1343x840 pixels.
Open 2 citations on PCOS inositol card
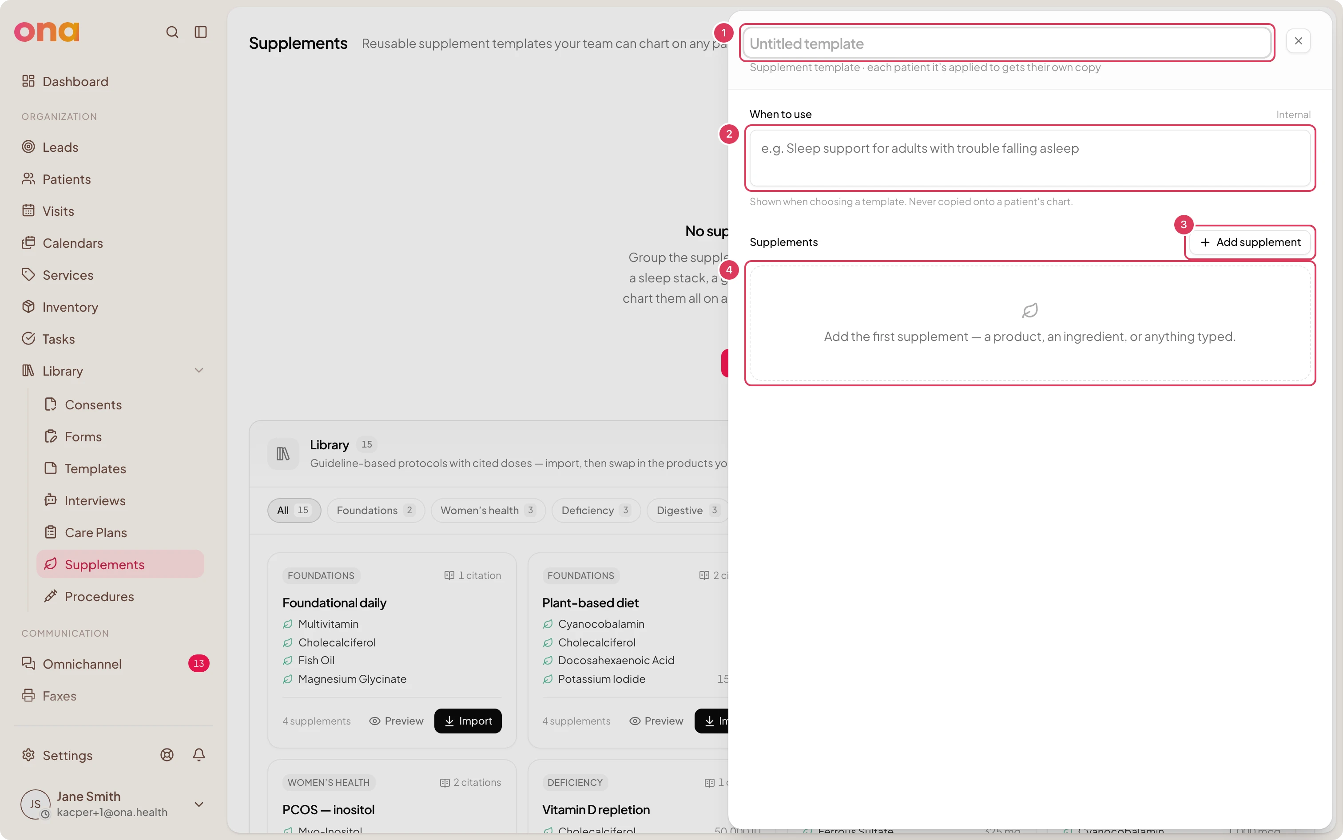click(x=471, y=782)
